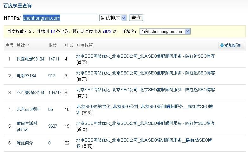Click the 查询 search button
This screenshot has height=153, width=248.
pos(136,18)
